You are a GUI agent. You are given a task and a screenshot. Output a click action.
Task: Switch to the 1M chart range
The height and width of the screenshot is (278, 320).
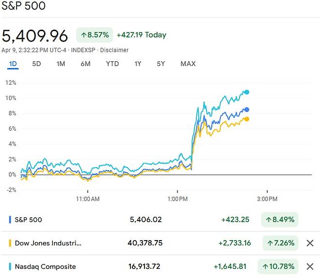click(x=61, y=64)
